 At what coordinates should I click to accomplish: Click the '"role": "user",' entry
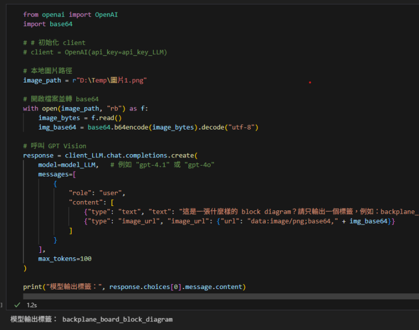click(97, 193)
